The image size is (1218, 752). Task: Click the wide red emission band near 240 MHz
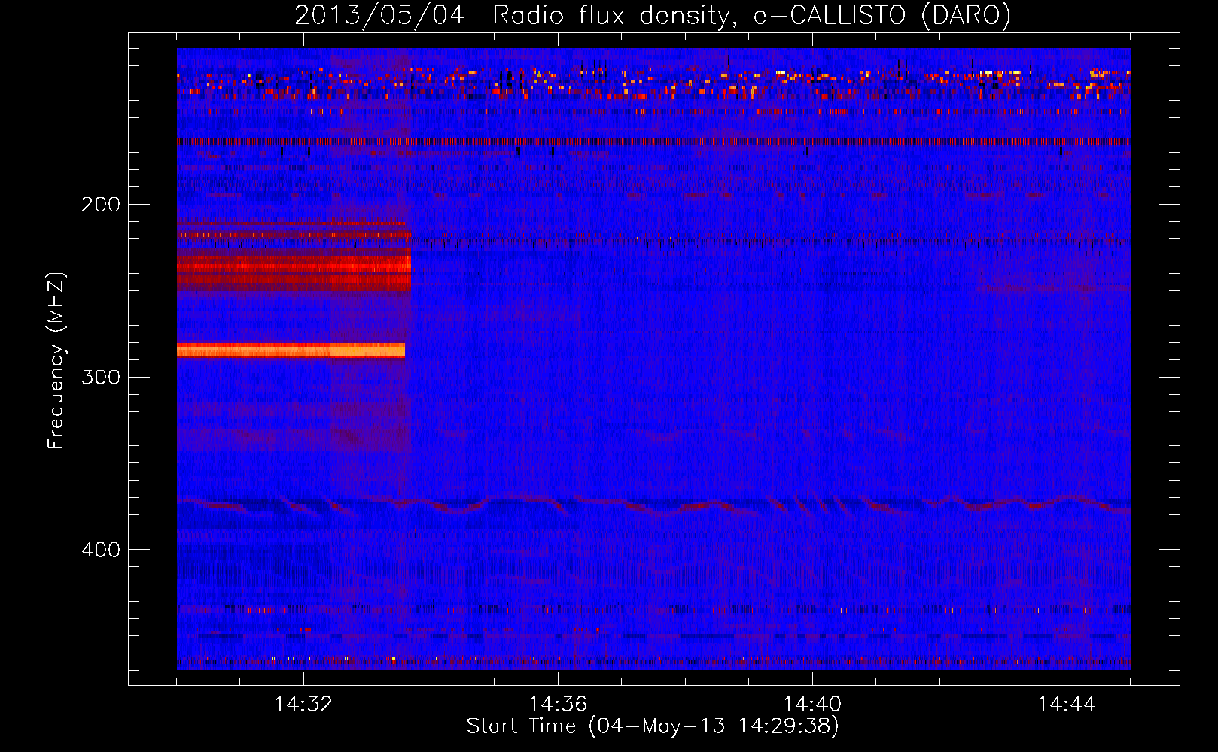[294, 269]
